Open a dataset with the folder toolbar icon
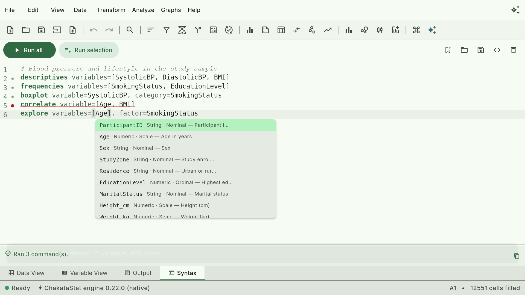 [x=26, y=30]
